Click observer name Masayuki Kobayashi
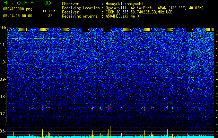218x138 pixels. (124, 4)
